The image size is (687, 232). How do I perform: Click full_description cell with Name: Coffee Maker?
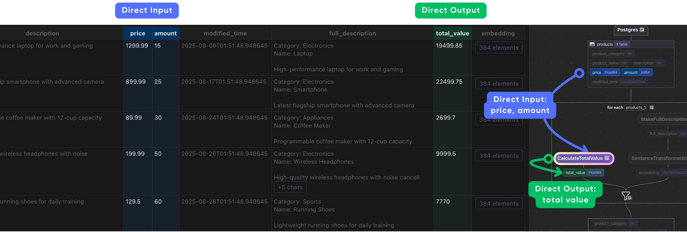coord(352,129)
